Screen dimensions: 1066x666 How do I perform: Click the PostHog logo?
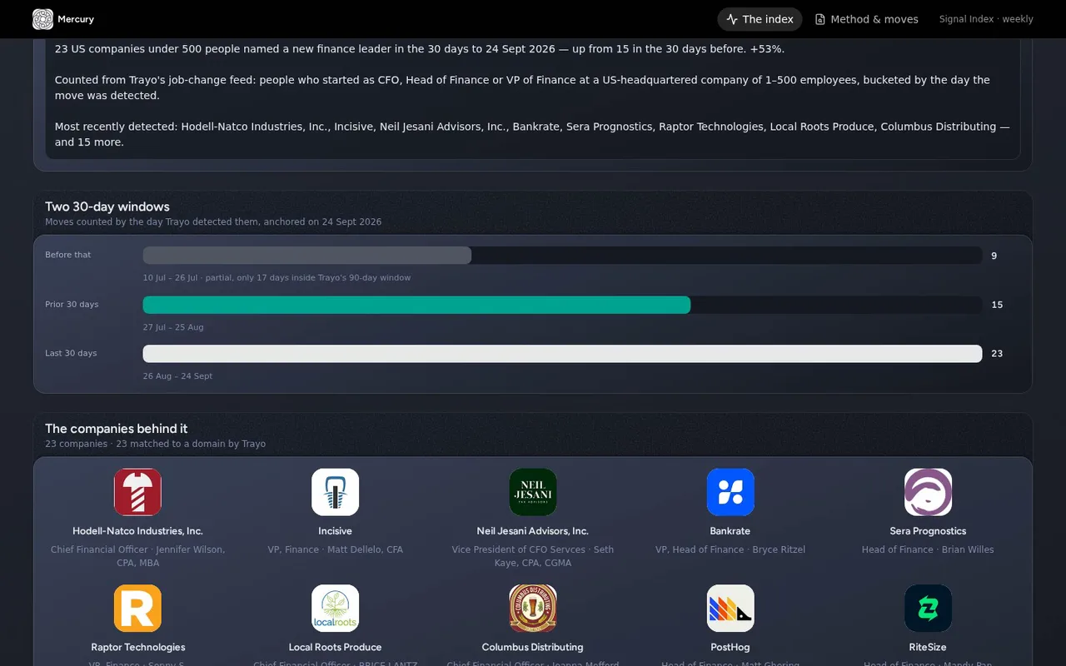point(730,609)
